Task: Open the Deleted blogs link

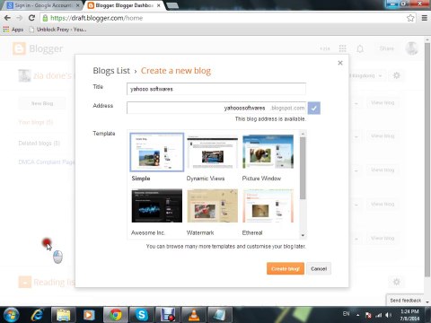Action: click(x=40, y=144)
